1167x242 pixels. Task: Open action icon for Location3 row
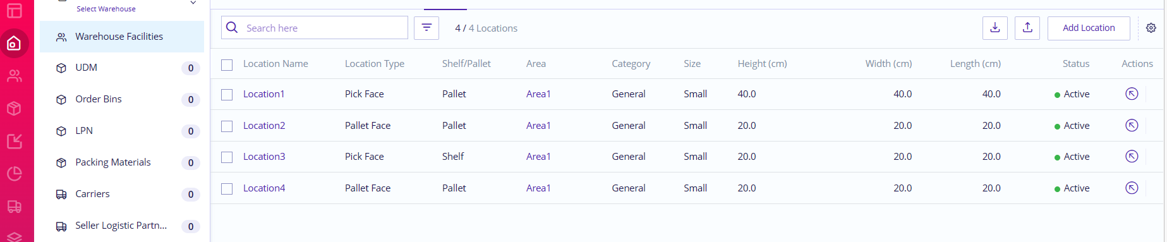(x=1132, y=156)
